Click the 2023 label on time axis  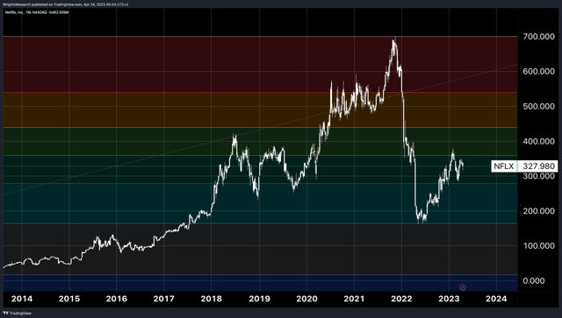[x=449, y=299]
